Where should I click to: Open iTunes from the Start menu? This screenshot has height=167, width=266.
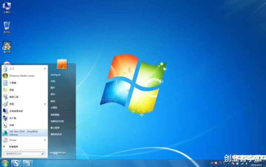24,140
